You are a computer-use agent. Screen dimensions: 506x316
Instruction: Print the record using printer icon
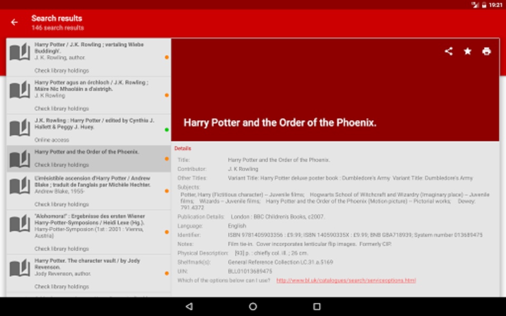tap(486, 51)
